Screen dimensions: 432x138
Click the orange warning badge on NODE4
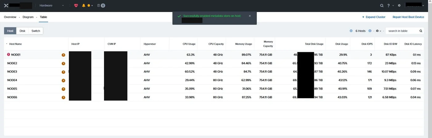63,80
